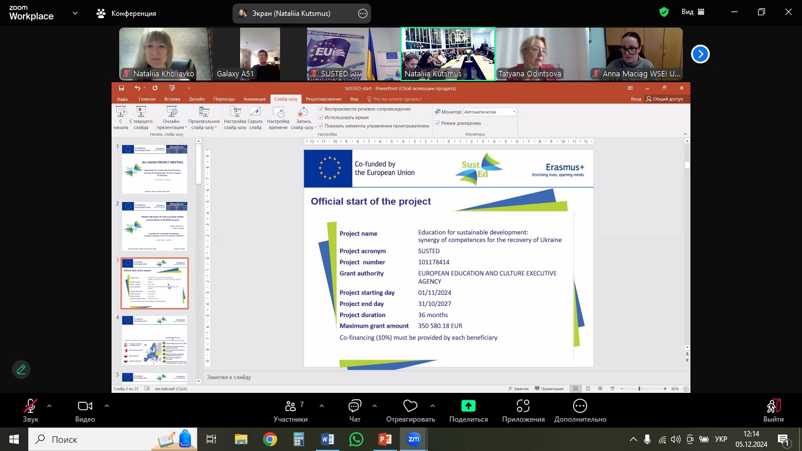Open the Вставка ribbon tab
This screenshot has width=802, height=451.
172,99
